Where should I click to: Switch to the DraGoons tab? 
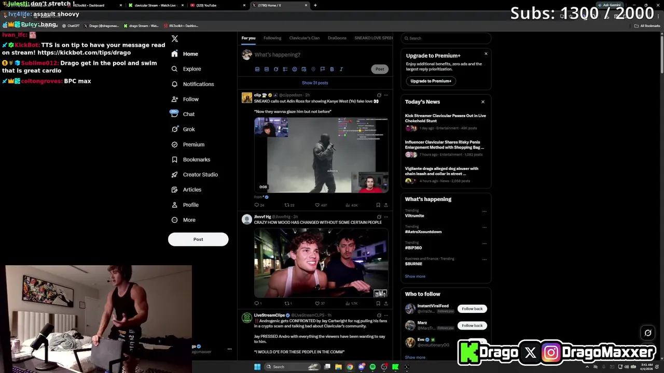(x=337, y=38)
